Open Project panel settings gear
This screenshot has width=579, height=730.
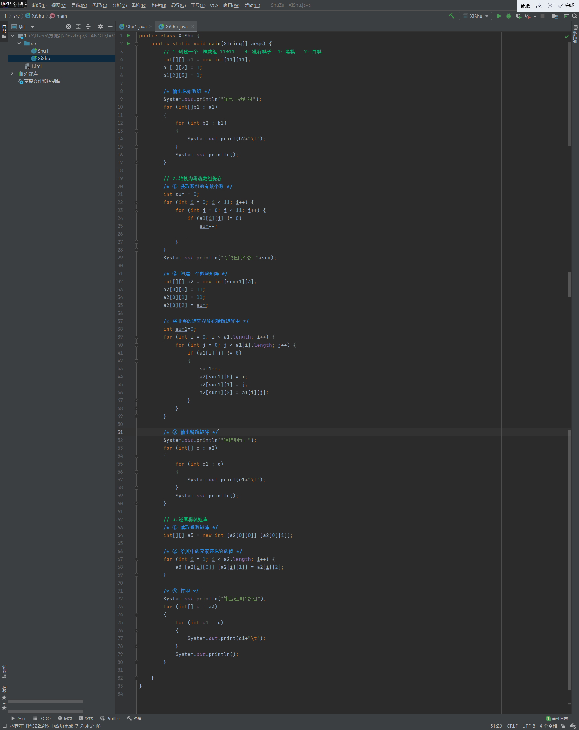point(101,27)
